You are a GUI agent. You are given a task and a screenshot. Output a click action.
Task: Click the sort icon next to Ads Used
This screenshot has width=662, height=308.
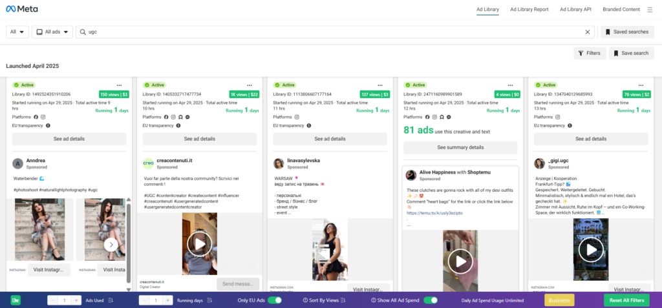[x=110, y=300]
